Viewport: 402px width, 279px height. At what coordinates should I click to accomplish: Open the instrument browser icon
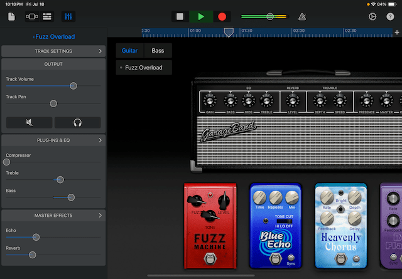click(31, 16)
